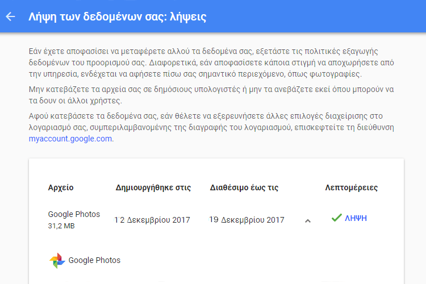
Task: Click the paragraph starting with Εάν έχετε αποφασίσει
Action: [x=211, y=62]
